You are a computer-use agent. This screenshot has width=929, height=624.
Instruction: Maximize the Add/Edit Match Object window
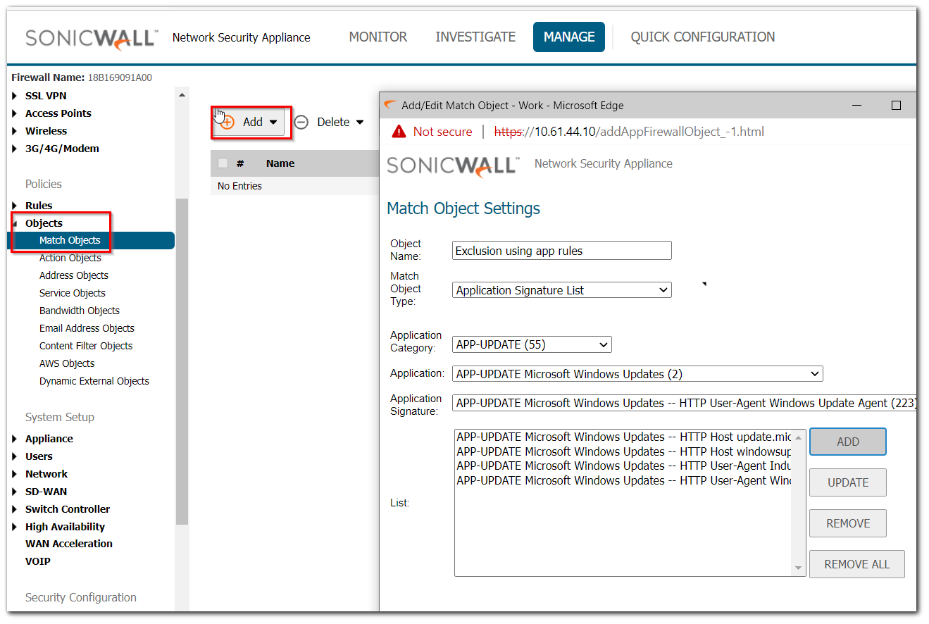click(x=896, y=106)
